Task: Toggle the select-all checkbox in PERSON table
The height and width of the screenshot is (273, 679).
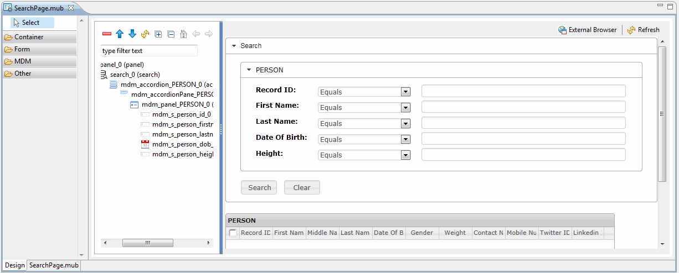Action: pyautogui.click(x=233, y=233)
